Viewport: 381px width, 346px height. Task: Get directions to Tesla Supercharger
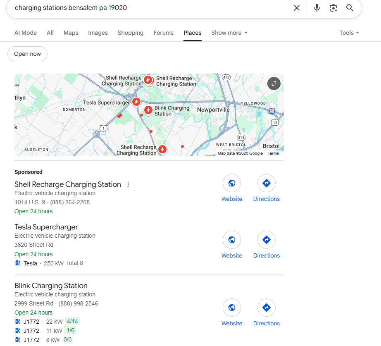pos(266,240)
